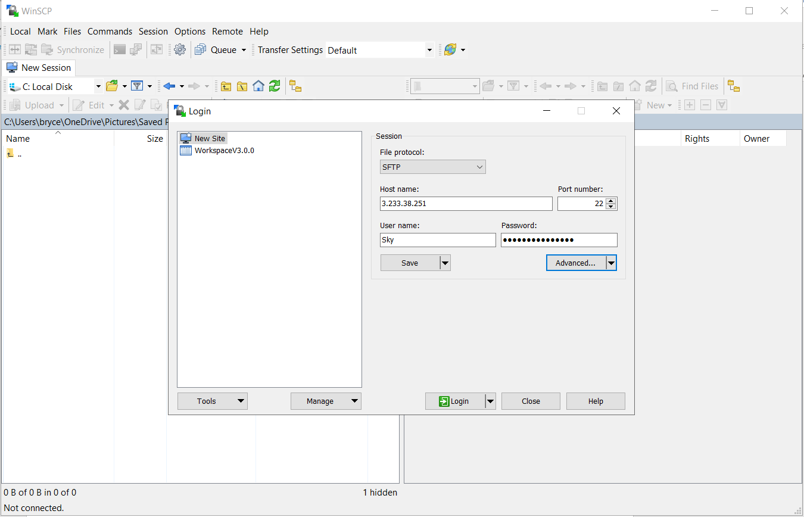This screenshot has height=517, width=804.
Task: Open the Local menu
Action: pos(20,32)
